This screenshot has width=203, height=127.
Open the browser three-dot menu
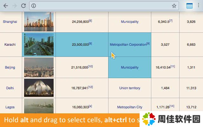pyautogui.click(x=199, y=5)
